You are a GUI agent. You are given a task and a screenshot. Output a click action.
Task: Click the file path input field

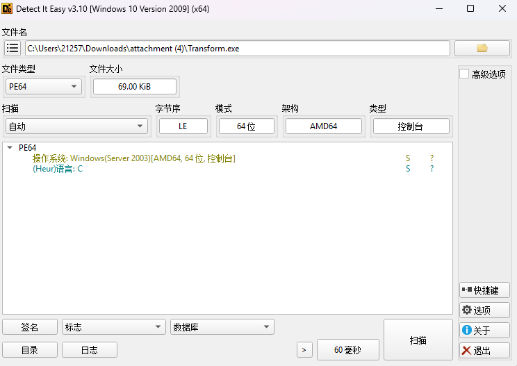click(x=238, y=49)
